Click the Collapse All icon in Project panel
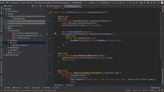The height and width of the screenshot is (92, 164). (36, 6)
